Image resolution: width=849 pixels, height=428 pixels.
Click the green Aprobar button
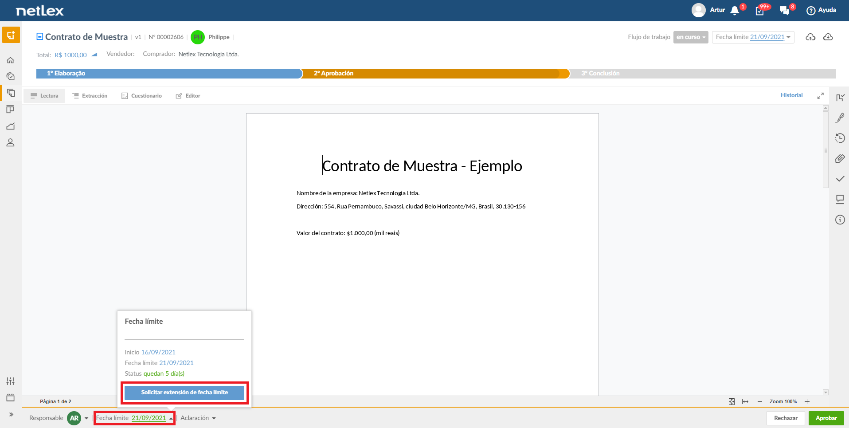click(826, 418)
